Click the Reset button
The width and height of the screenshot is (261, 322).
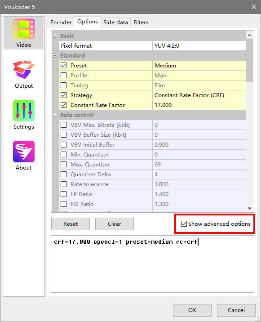(x=71, y=224)
